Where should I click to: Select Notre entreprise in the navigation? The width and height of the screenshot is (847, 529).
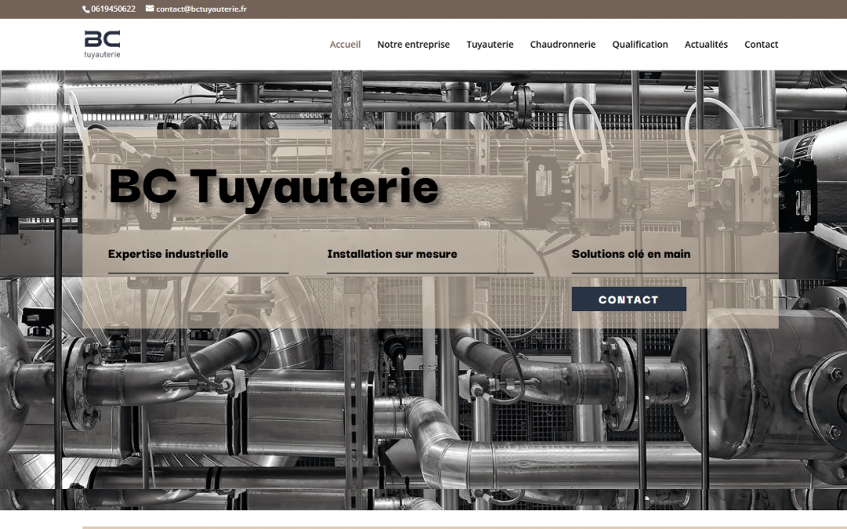[413, 45]
